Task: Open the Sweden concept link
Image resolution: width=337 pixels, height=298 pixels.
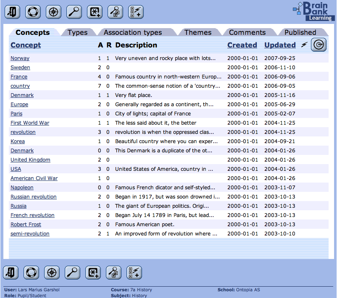Action: tap(20, 68)
